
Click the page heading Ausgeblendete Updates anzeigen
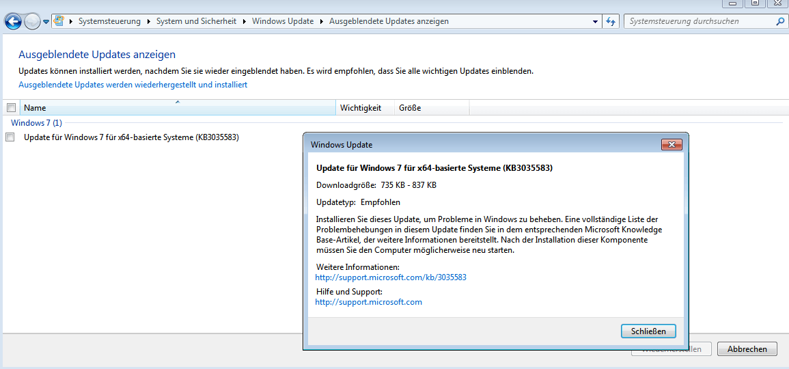97,55
